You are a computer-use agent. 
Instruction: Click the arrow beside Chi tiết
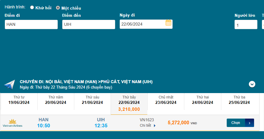155,126
